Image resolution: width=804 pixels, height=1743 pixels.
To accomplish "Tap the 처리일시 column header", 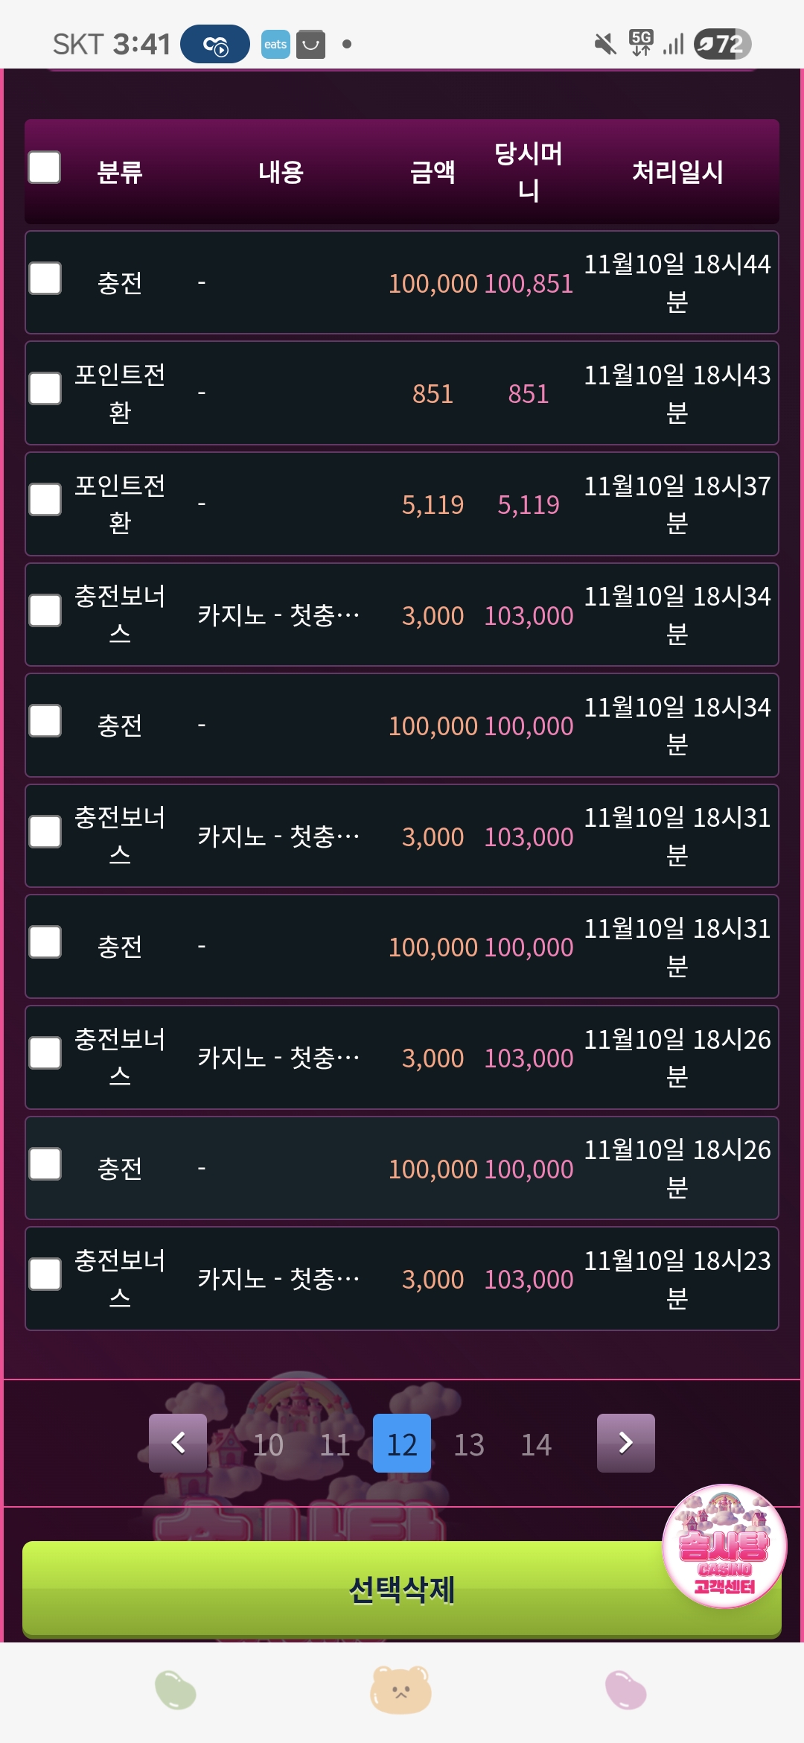I will (x=677, y=172).
